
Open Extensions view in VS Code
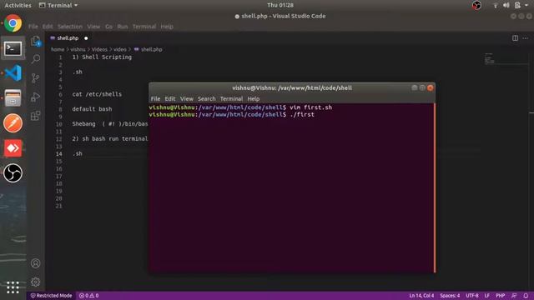[36, 116]
